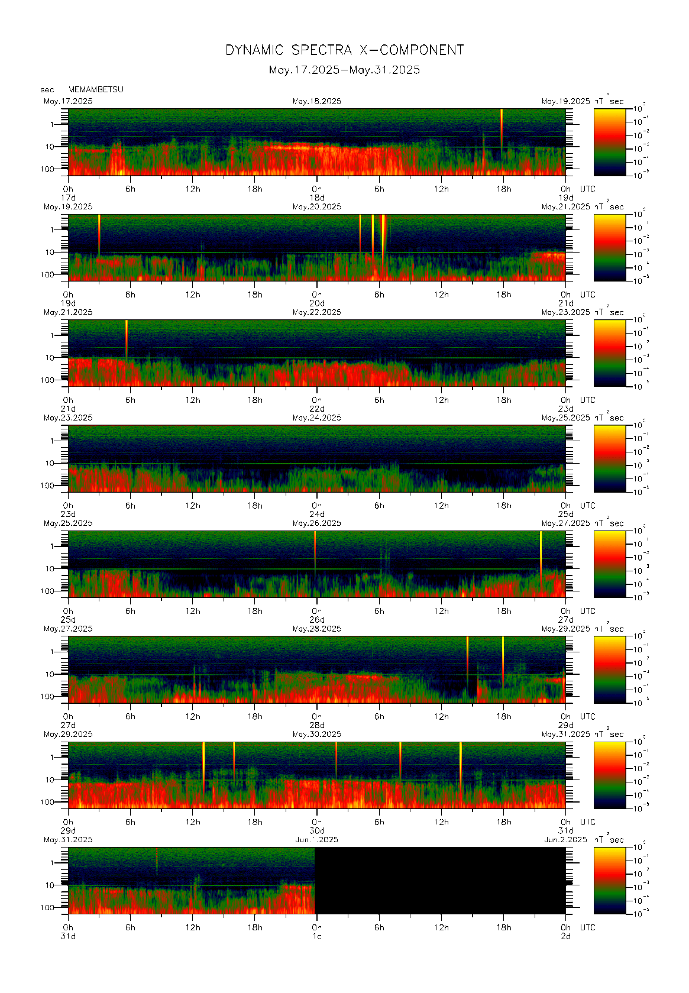The height and width of the screenshot is (993, 689).
Task: Click the color scale bar beside the May 21–23 panel
Action: pos(610,353)
